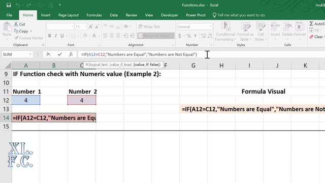325x183 pixels.
Task: Switch to the View tab
Action: pos(149,15)
